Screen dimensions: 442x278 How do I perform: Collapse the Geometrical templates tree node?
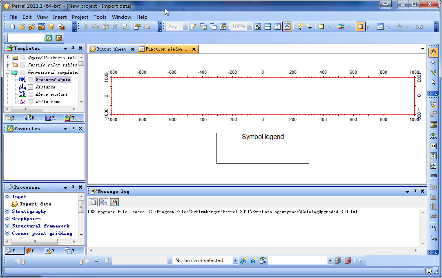point(8,72)
